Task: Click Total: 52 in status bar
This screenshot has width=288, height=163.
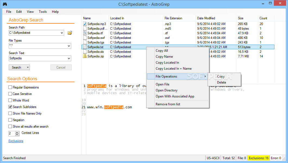Action: click(x=229, y=158)
